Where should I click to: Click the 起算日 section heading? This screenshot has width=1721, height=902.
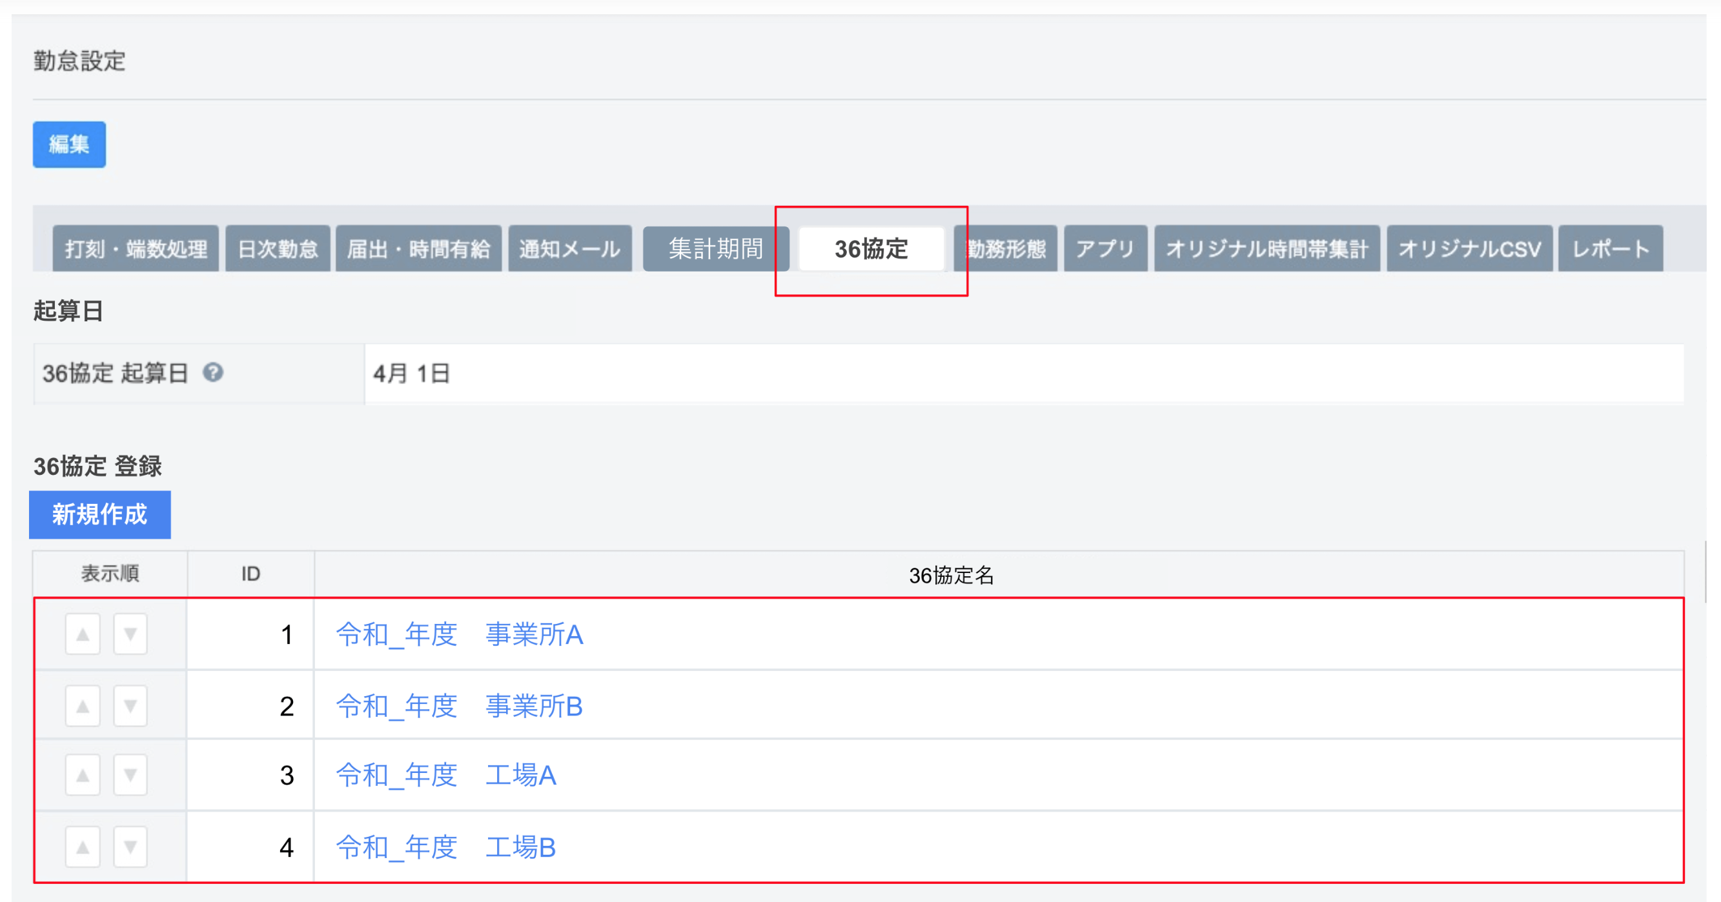(68, 310)
